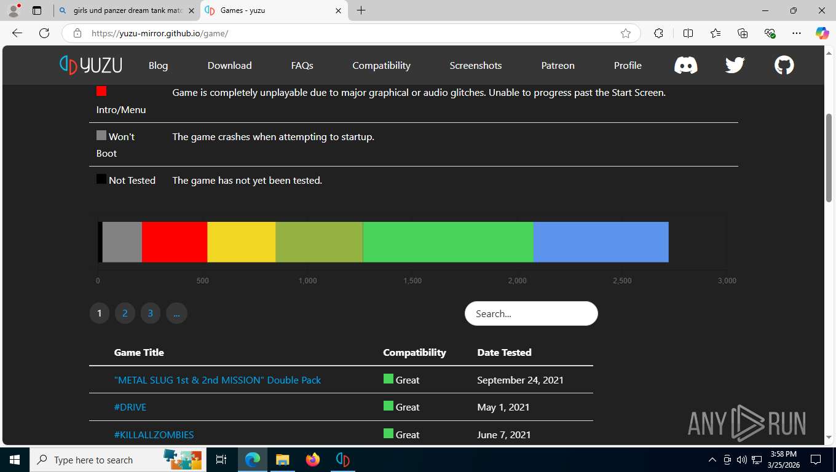This screenshot has width=836, height=472.
Task: Open the Blog menu item
Action: 158,65
